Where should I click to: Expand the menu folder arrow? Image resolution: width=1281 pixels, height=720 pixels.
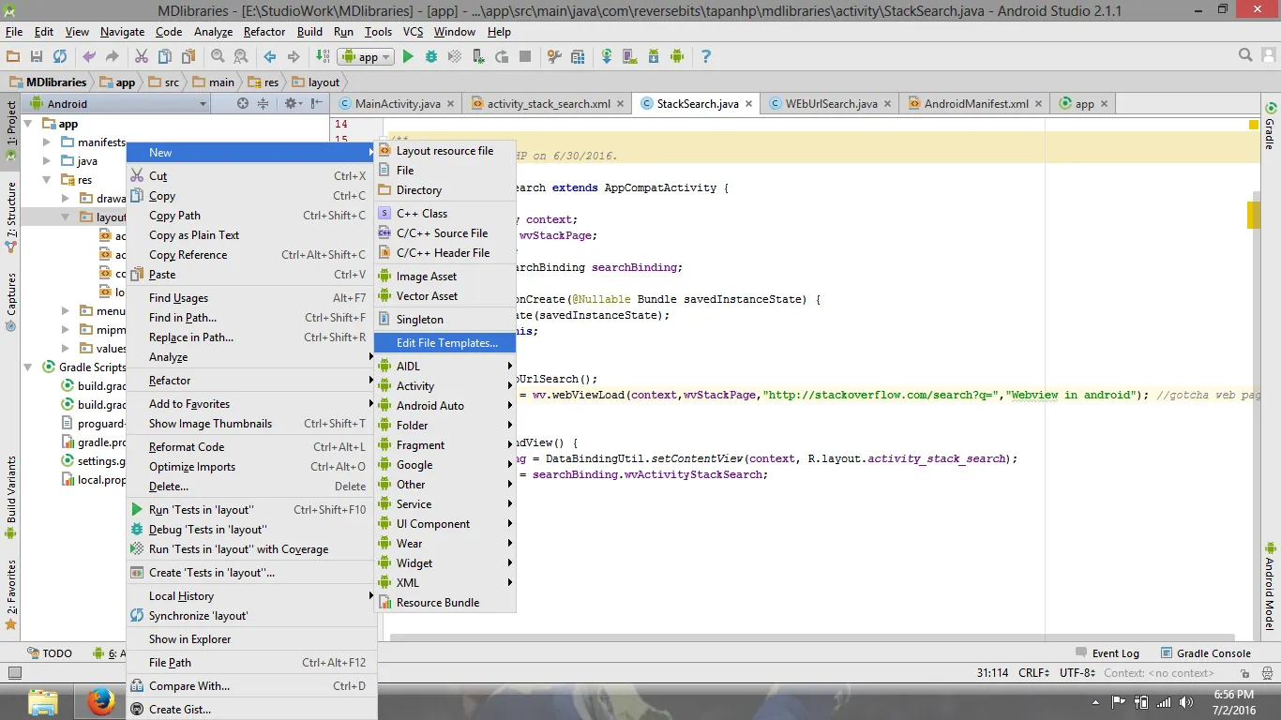(66, 311)
